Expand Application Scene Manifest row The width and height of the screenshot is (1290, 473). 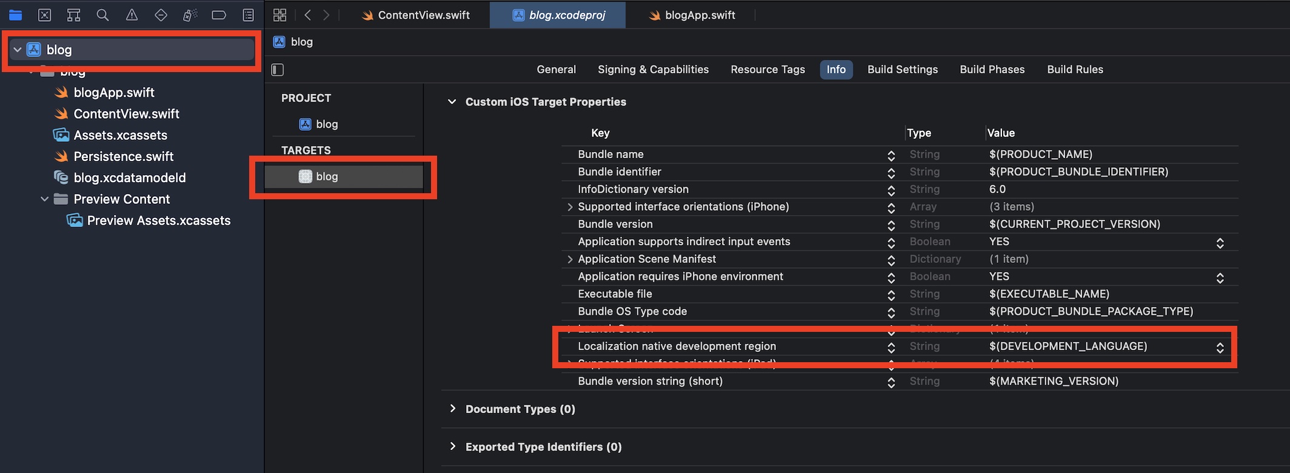coord(570,259)
